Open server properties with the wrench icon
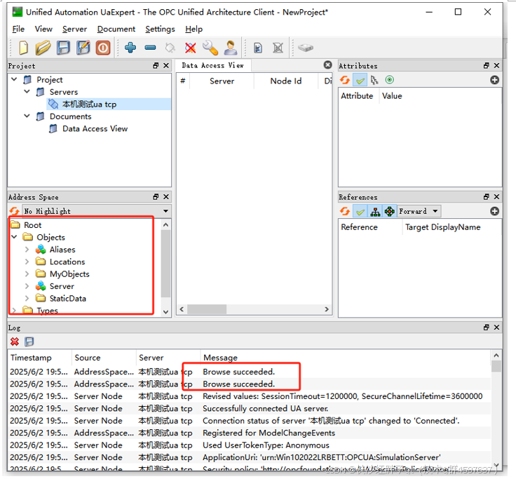The image size is (516, 479). point(210,48)
